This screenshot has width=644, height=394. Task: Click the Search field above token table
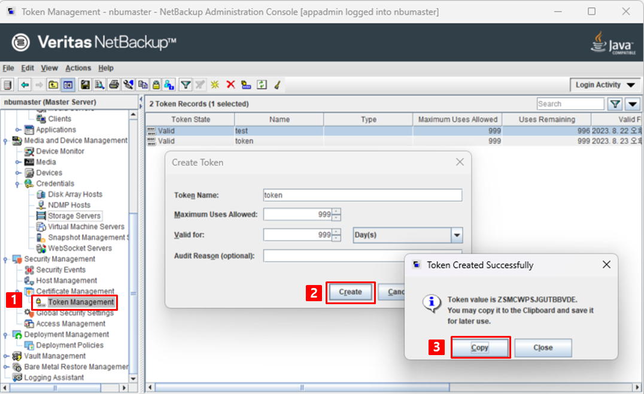[570, 104]
